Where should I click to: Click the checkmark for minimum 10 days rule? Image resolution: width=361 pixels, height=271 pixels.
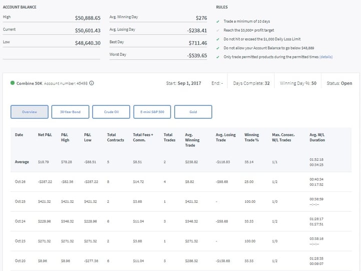(x=218, y=22)
